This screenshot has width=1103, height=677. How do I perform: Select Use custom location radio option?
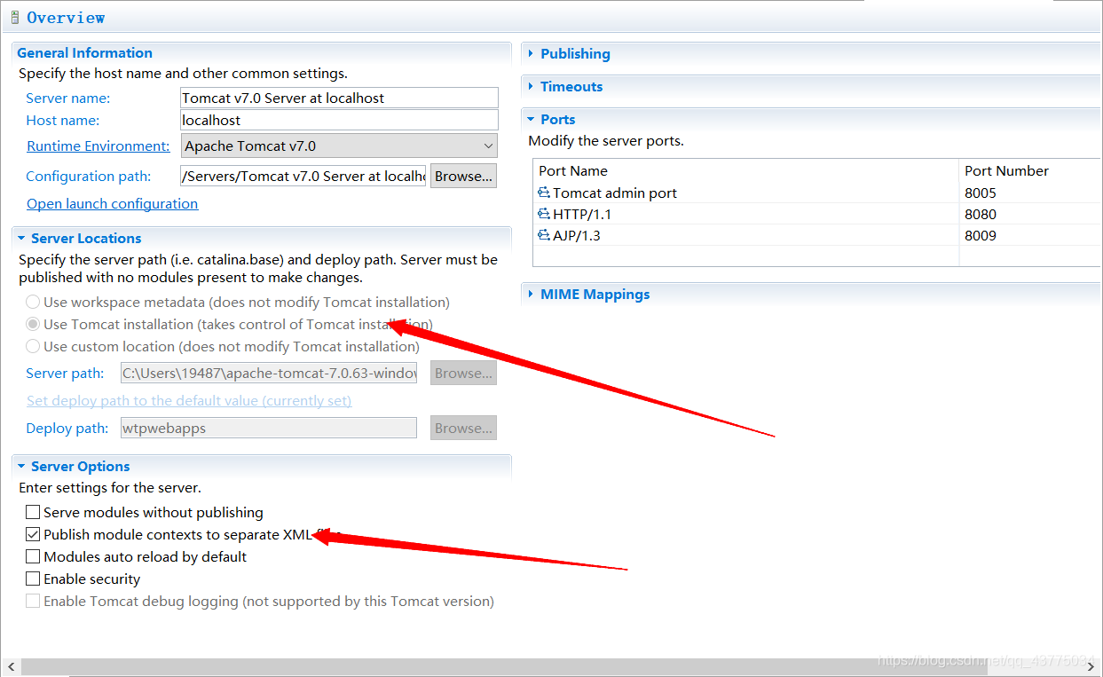tap(33, 346)
